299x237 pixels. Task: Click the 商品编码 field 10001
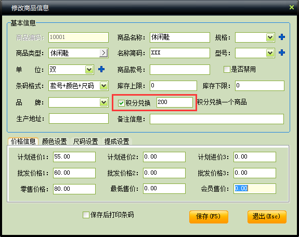point(79,37)
